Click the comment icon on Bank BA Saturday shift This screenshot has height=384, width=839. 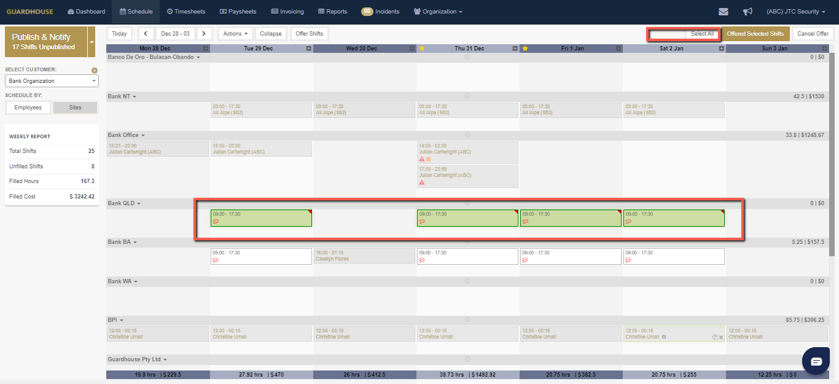click(x=628, y=260)
